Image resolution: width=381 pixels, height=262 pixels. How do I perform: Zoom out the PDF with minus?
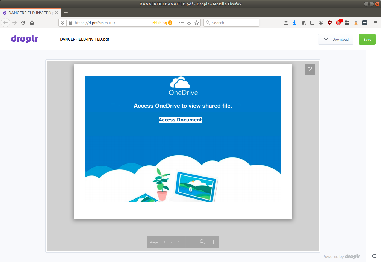click(x=191, y=242)
